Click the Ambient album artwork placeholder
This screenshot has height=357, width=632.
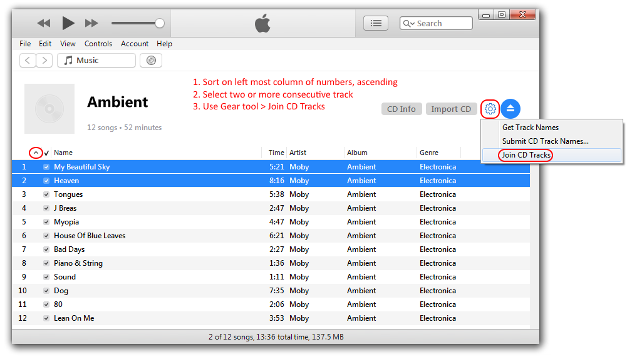pos(49,109)
